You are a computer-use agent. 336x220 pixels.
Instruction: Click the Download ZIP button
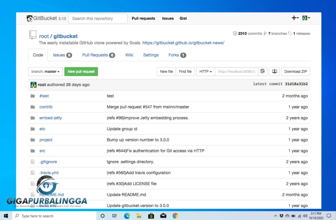coord(295,71)
